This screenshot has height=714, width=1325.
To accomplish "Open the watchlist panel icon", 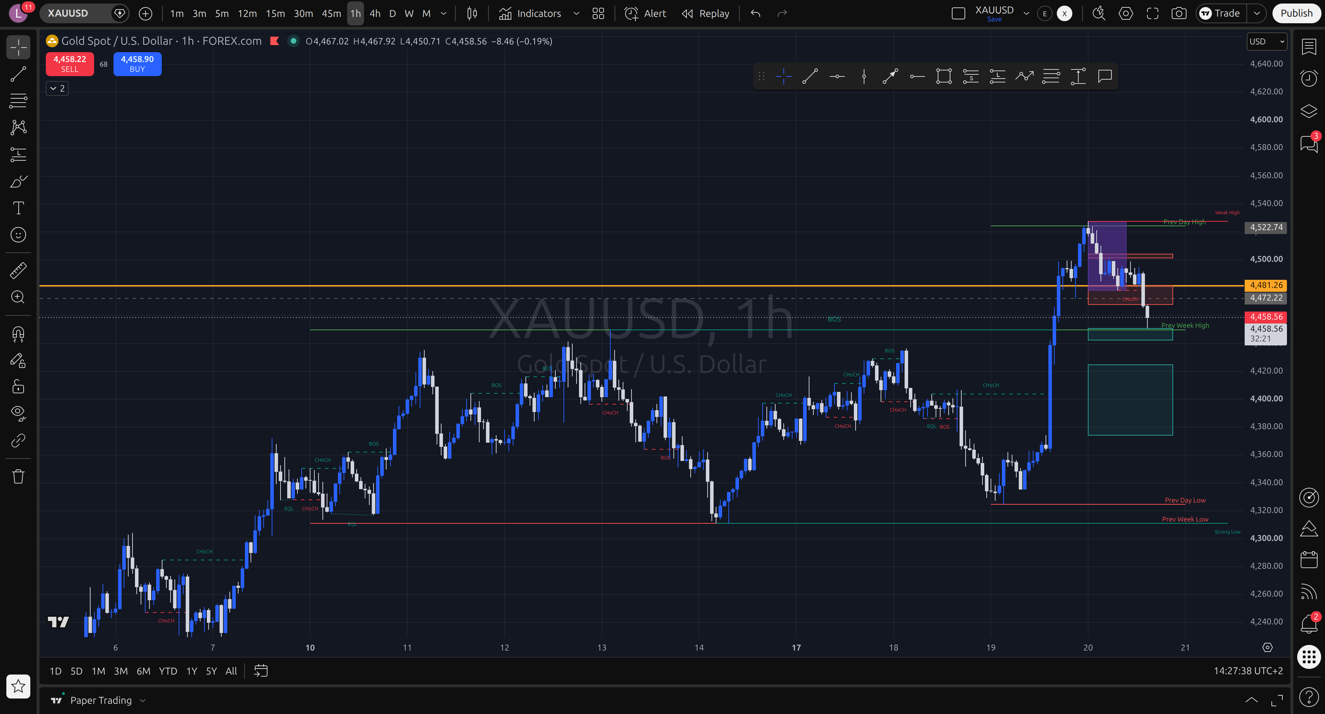I will pos(1309,47).
